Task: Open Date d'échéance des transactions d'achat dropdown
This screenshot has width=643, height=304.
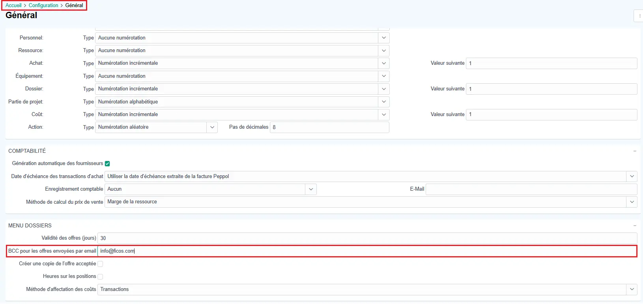Action: click(x=632, y=176)
